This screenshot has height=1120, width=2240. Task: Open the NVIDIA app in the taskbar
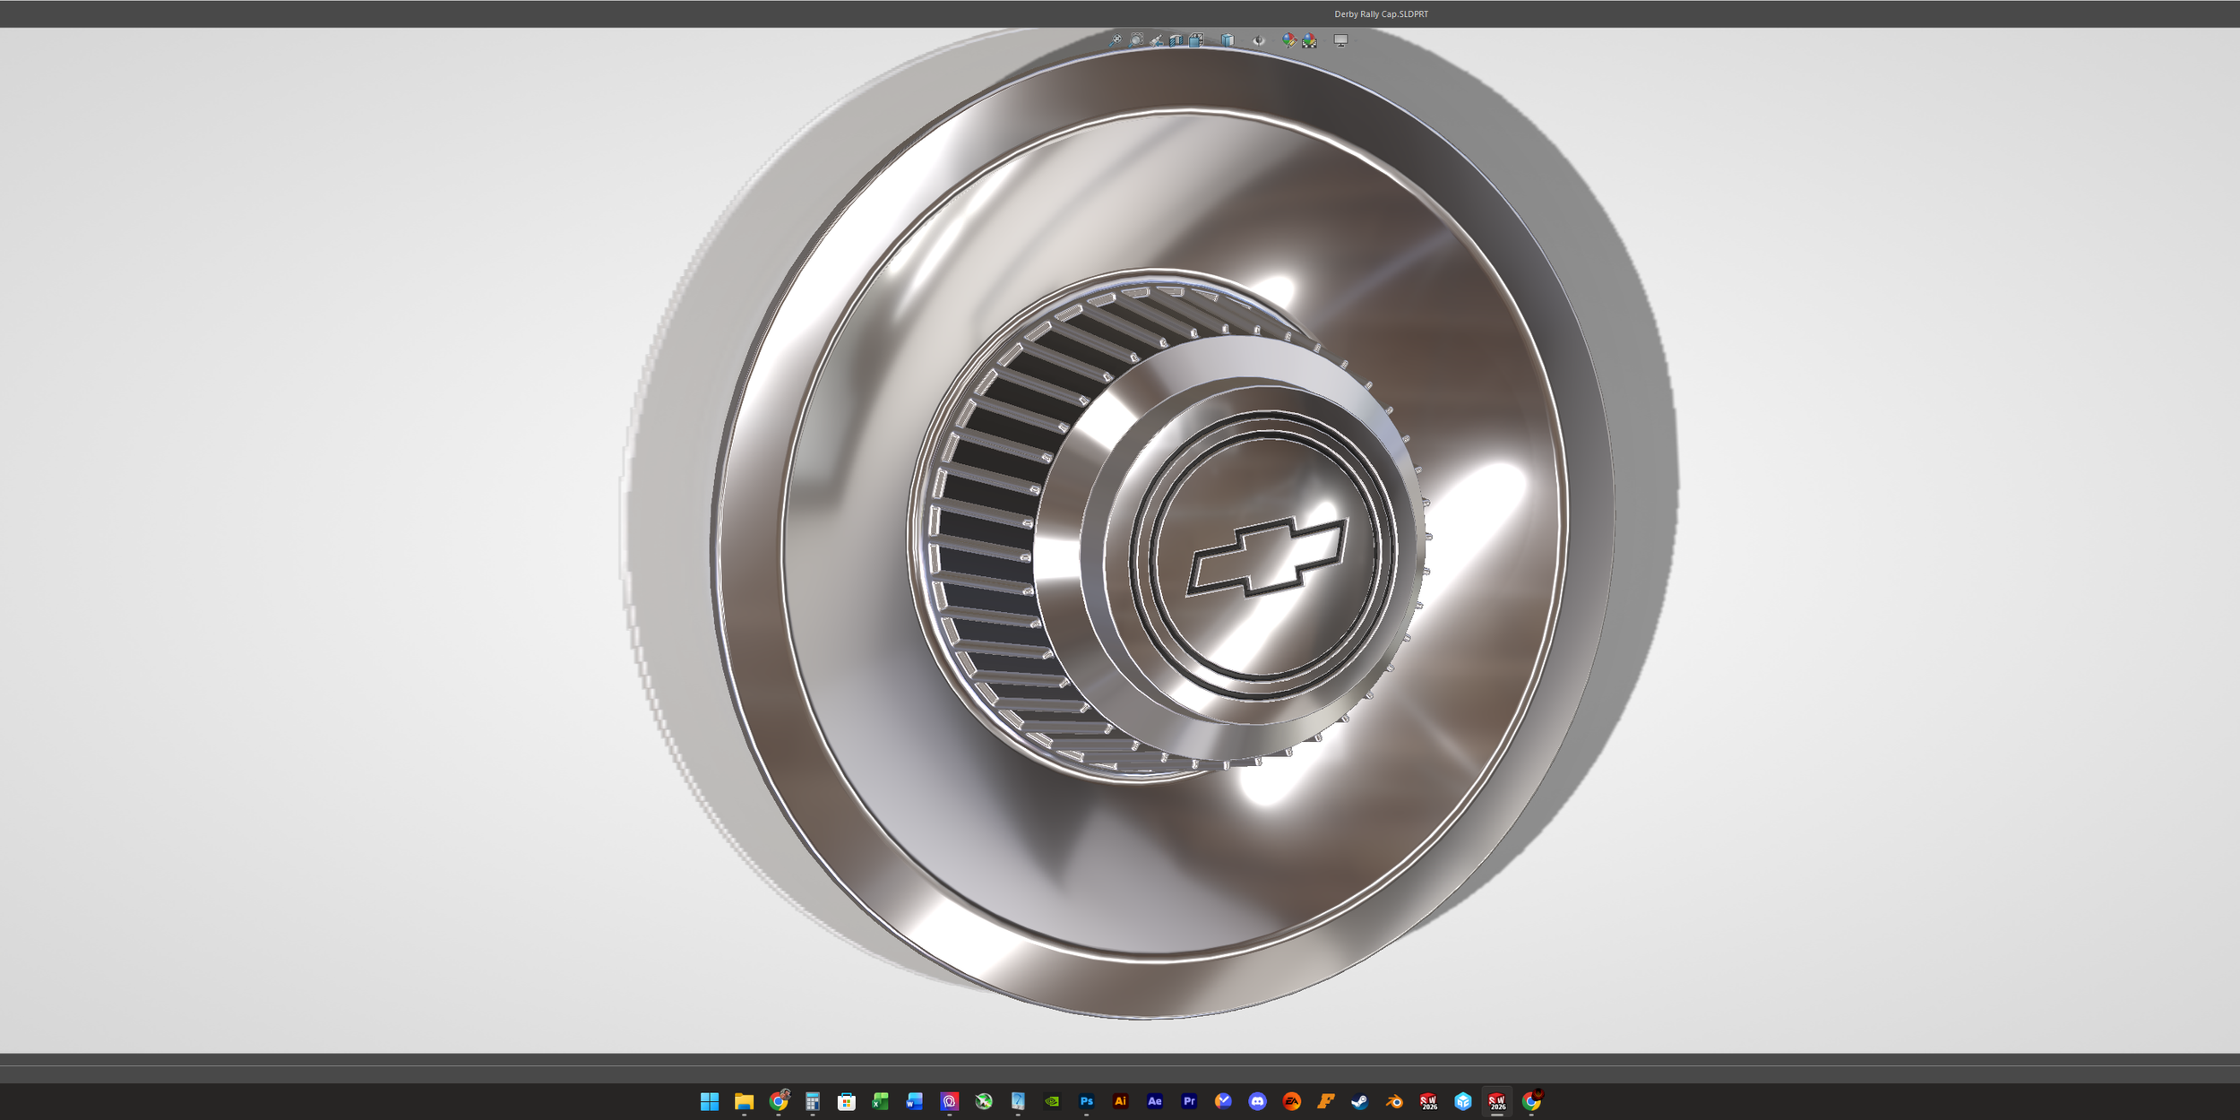point(1052,1101)
